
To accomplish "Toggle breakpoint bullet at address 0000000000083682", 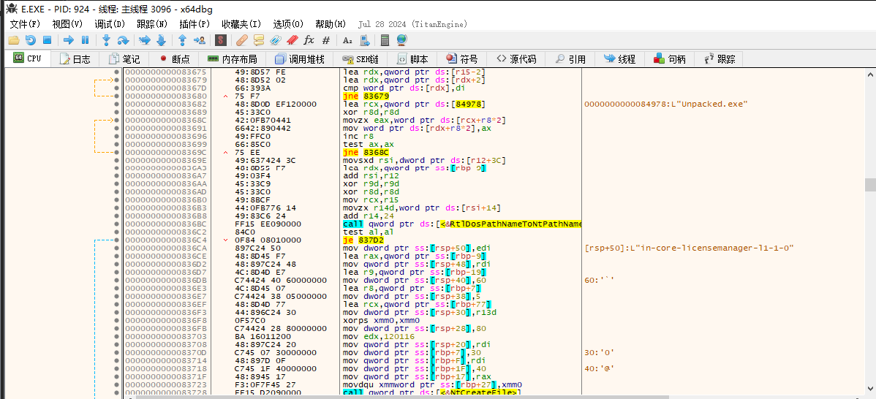I will coord(116,104).
